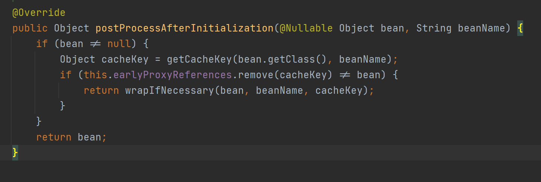Click the highlighted closing brace on last line
Screen dimensions: 541x182
[x=15, y=152]
